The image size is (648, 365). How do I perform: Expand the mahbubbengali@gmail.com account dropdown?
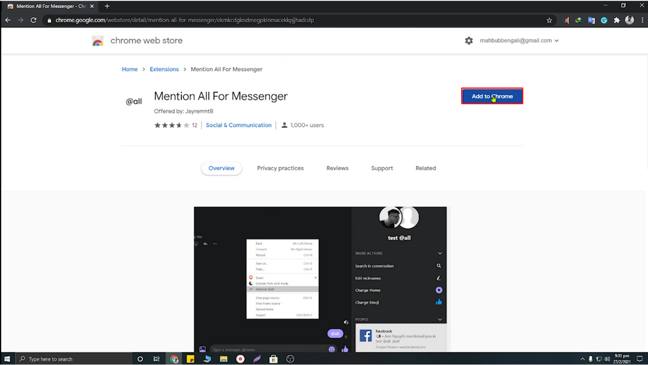[519, 40]
